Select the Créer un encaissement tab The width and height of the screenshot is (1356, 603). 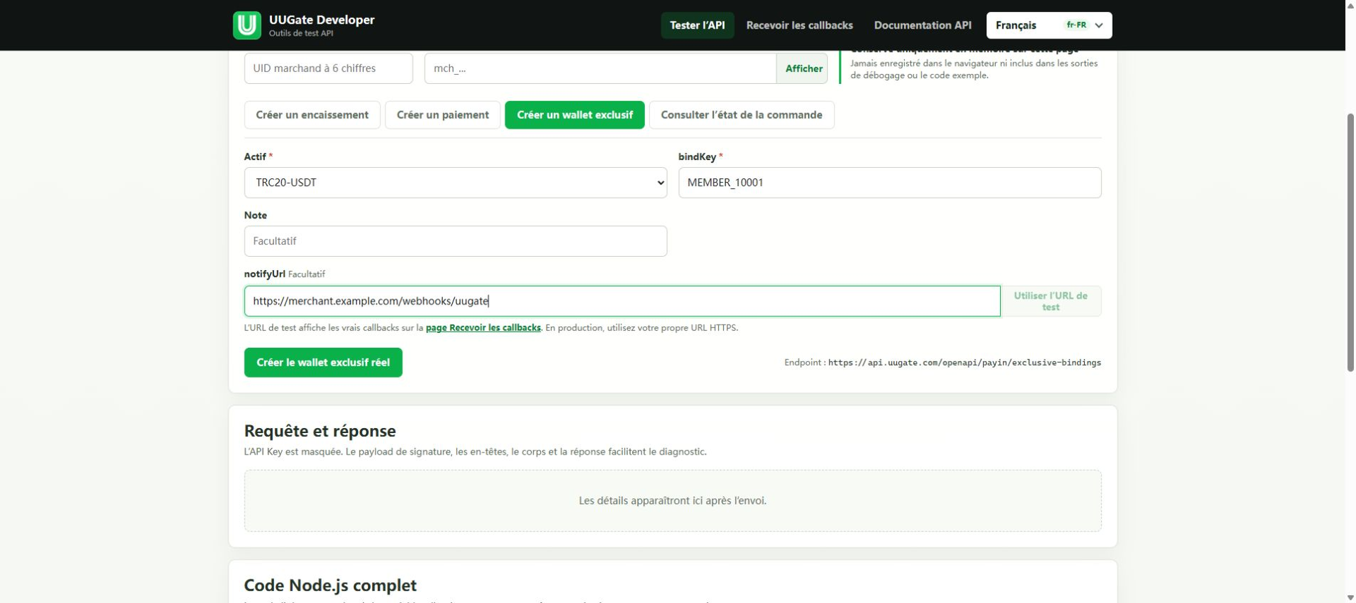[x=312, y=115]
